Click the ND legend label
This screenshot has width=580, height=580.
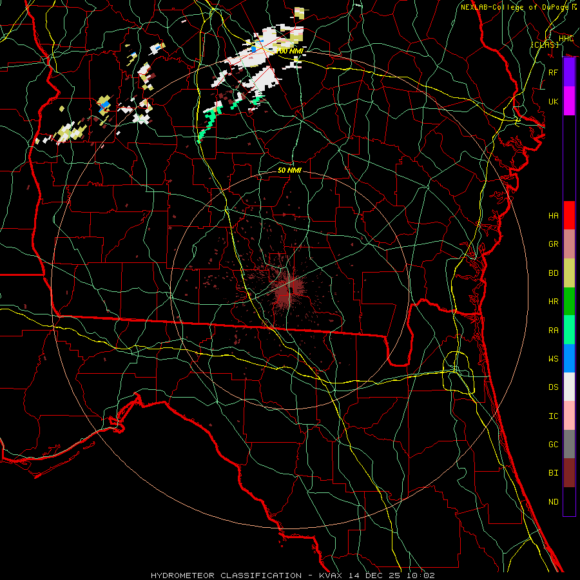coord(554,502)
